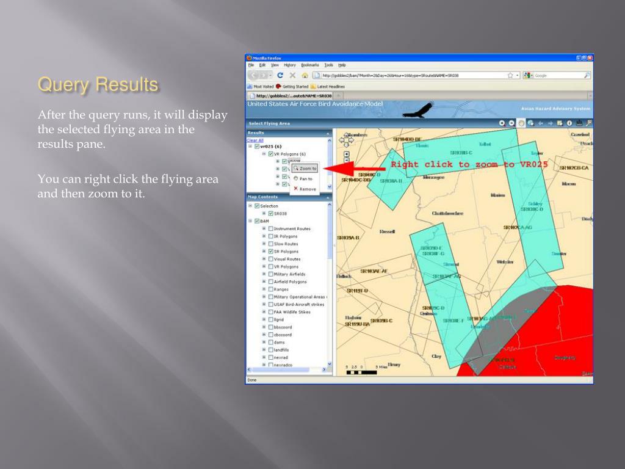This screenshot has height=469, width=625.
Task: Collapse the Results panel header arrow
Action: pyautogui.click(x=328, y=133)
